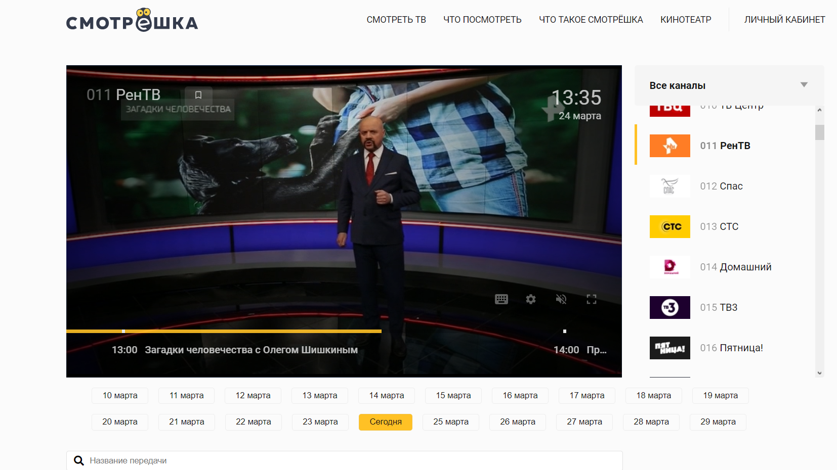Choose the 18 марта date
Image resolution: width=837 pixels, height=470 pixels.
(x=654, y=396)
